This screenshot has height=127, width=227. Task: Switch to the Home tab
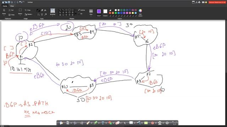click(x=5, y=6)
